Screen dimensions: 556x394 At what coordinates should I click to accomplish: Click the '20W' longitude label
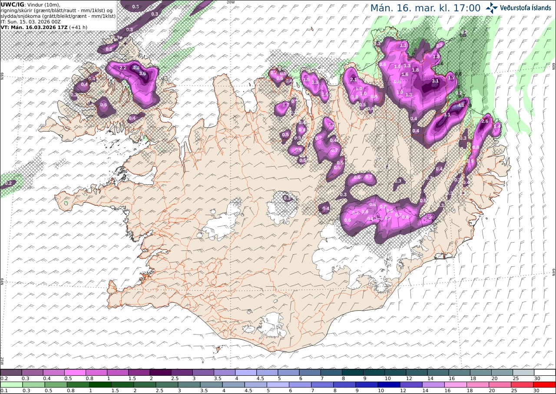pyautogui.click(x=231, y=2)
